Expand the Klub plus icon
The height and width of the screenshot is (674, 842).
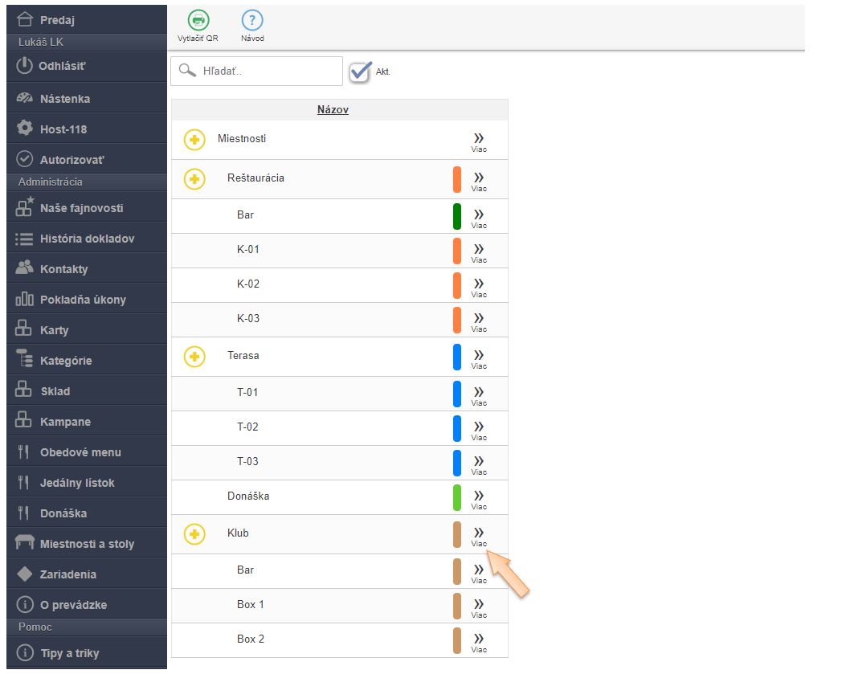click(194, 533)
